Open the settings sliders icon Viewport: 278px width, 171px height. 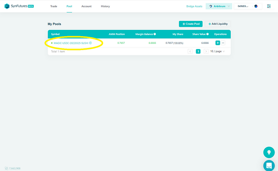269,6
